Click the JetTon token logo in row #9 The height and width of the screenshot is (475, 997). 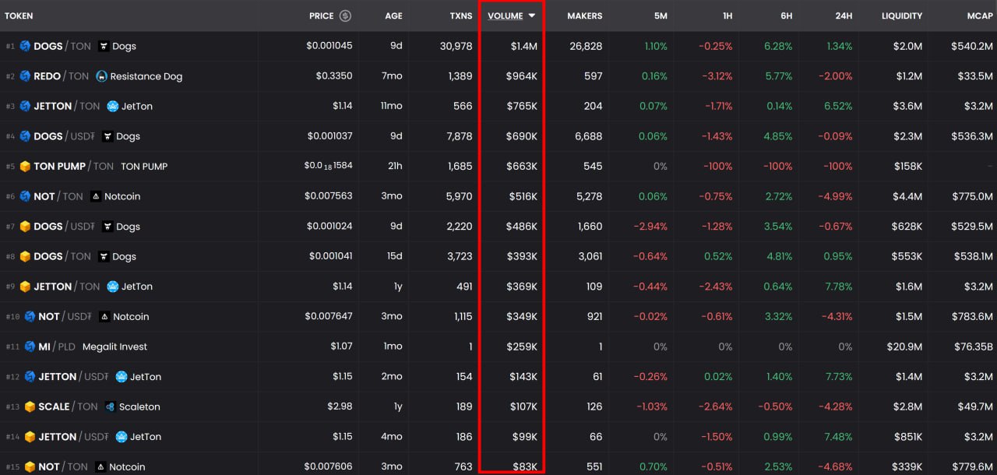pyautogui.click(x=112, y=287)
